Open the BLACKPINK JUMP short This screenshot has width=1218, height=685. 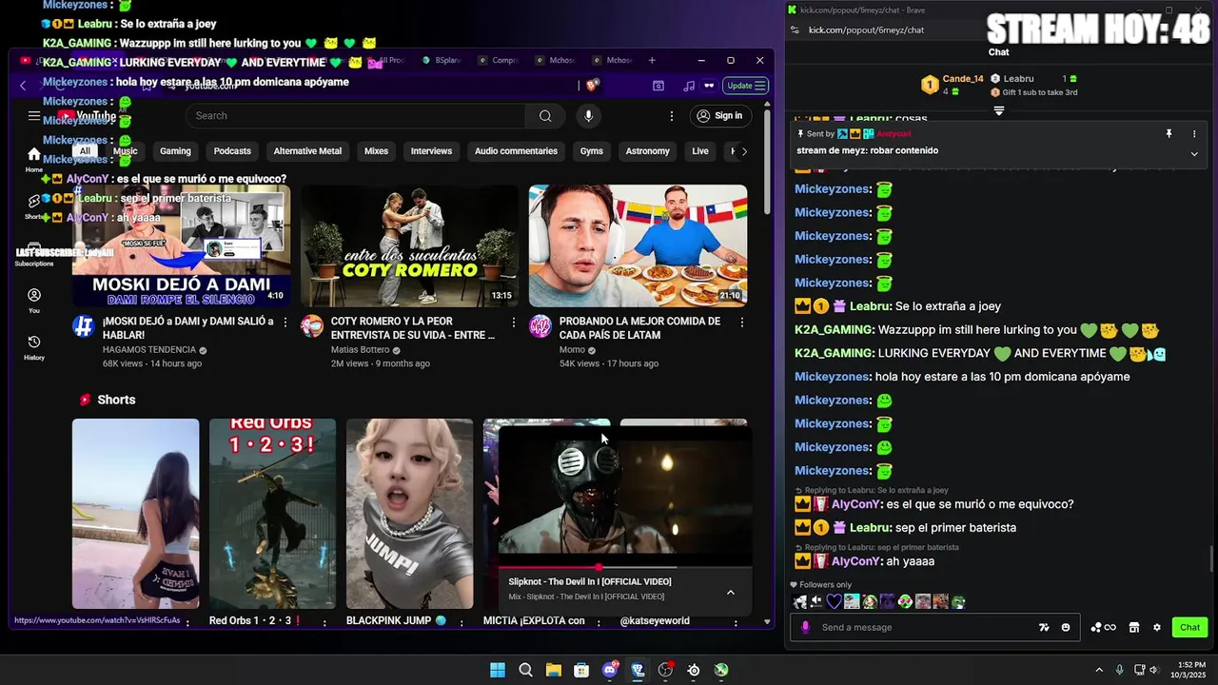[409, 514]
